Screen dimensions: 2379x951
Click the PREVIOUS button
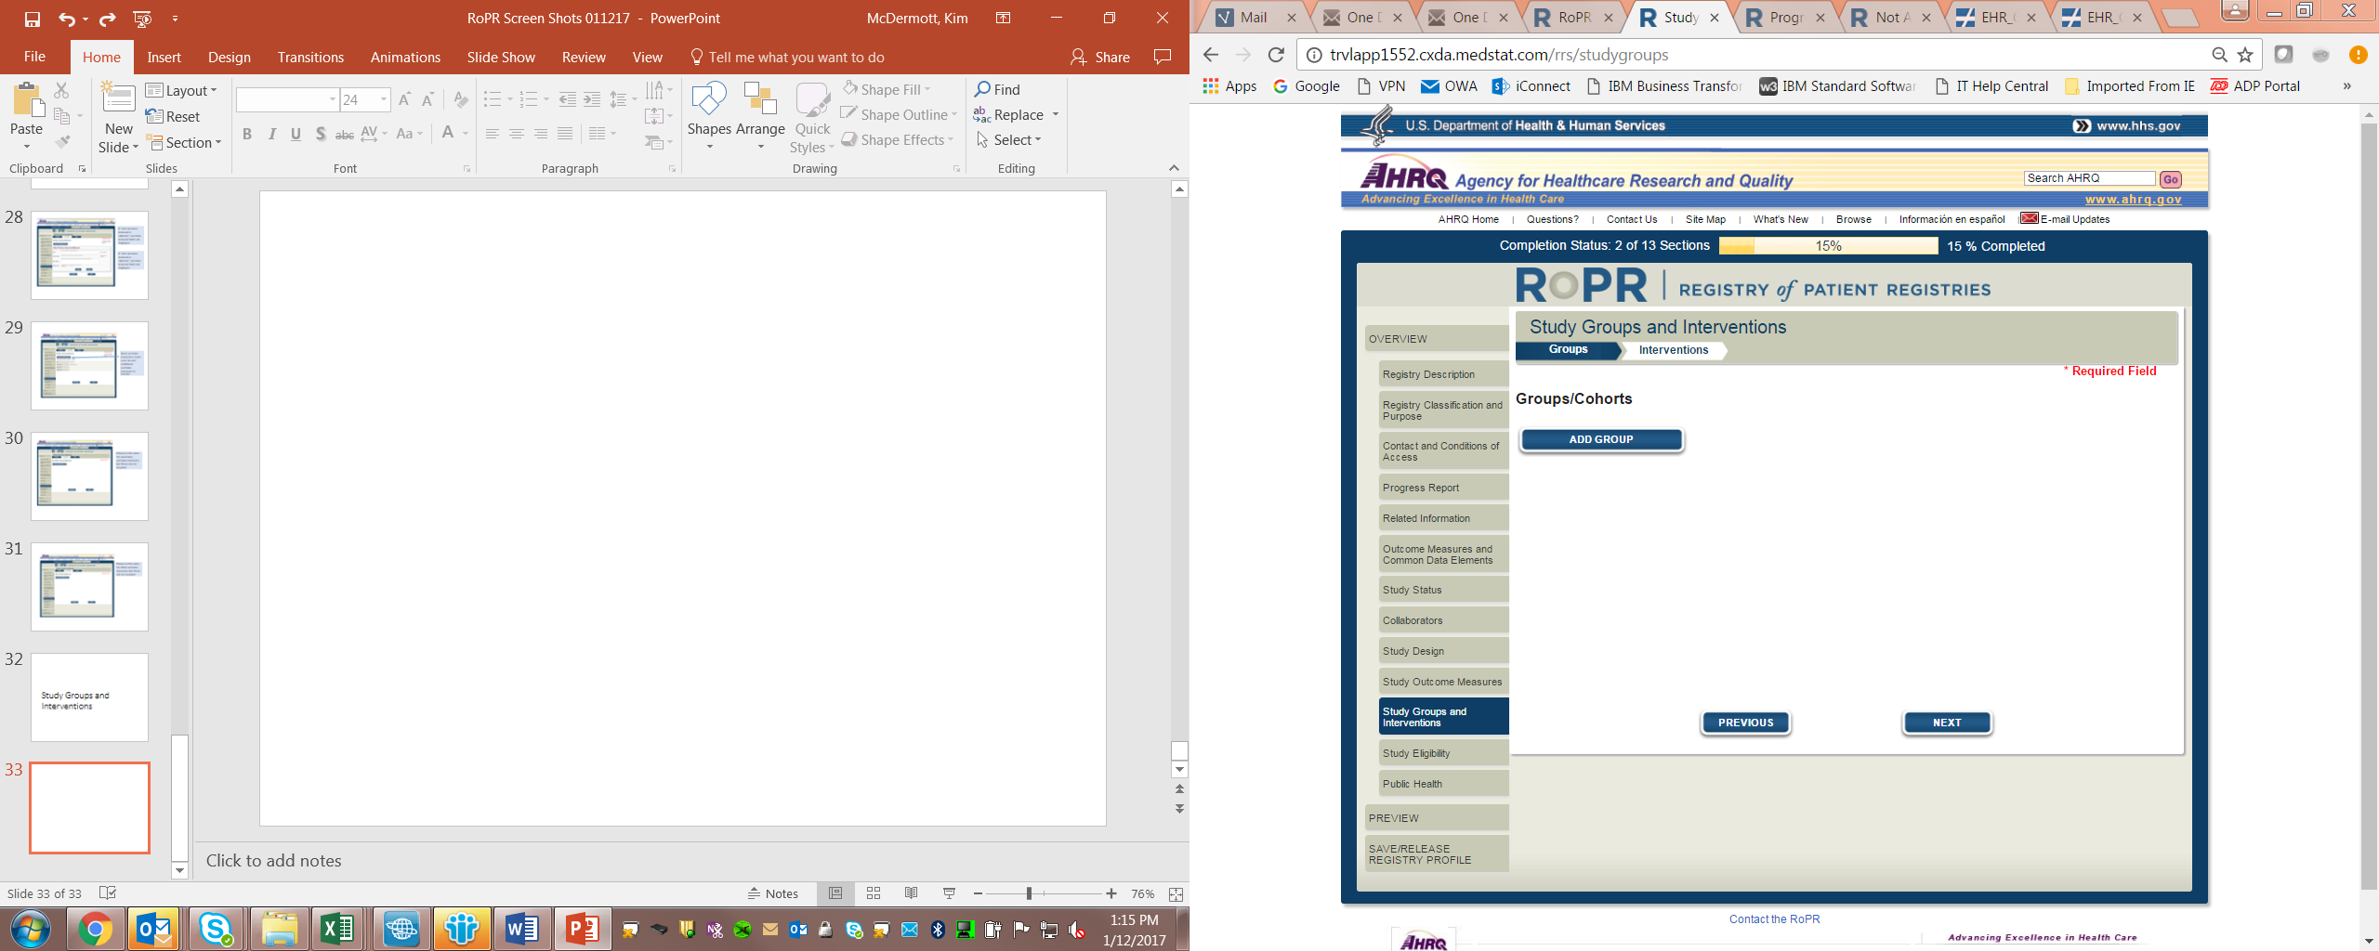1745,723
